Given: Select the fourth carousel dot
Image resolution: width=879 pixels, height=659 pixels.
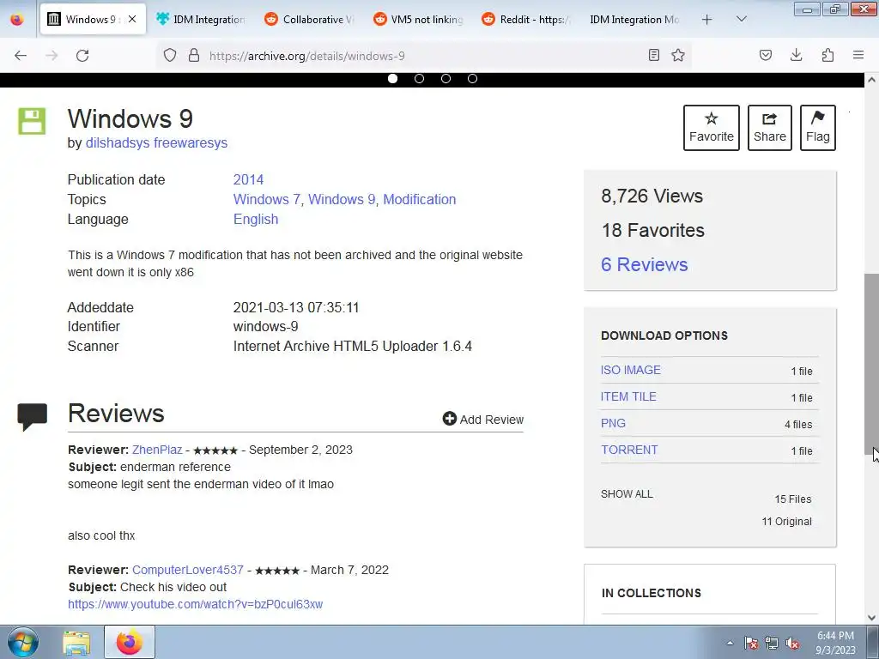Looking at the screenshot, I should [473, 78].
